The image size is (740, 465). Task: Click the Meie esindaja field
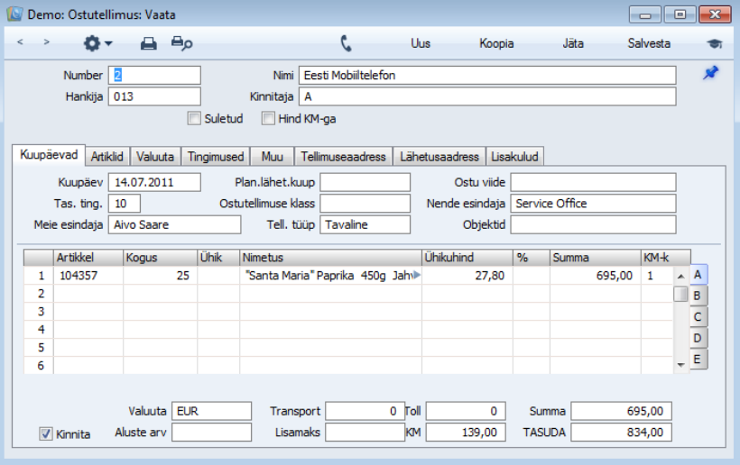coord(174,224)
